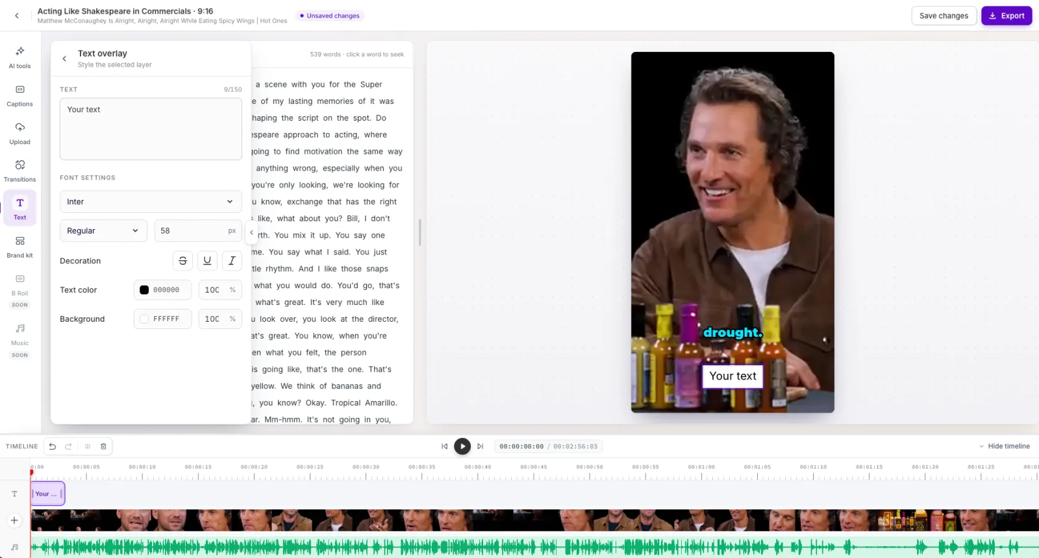Skip to next with playback control

pyautogui.click(x=481, y=446)
